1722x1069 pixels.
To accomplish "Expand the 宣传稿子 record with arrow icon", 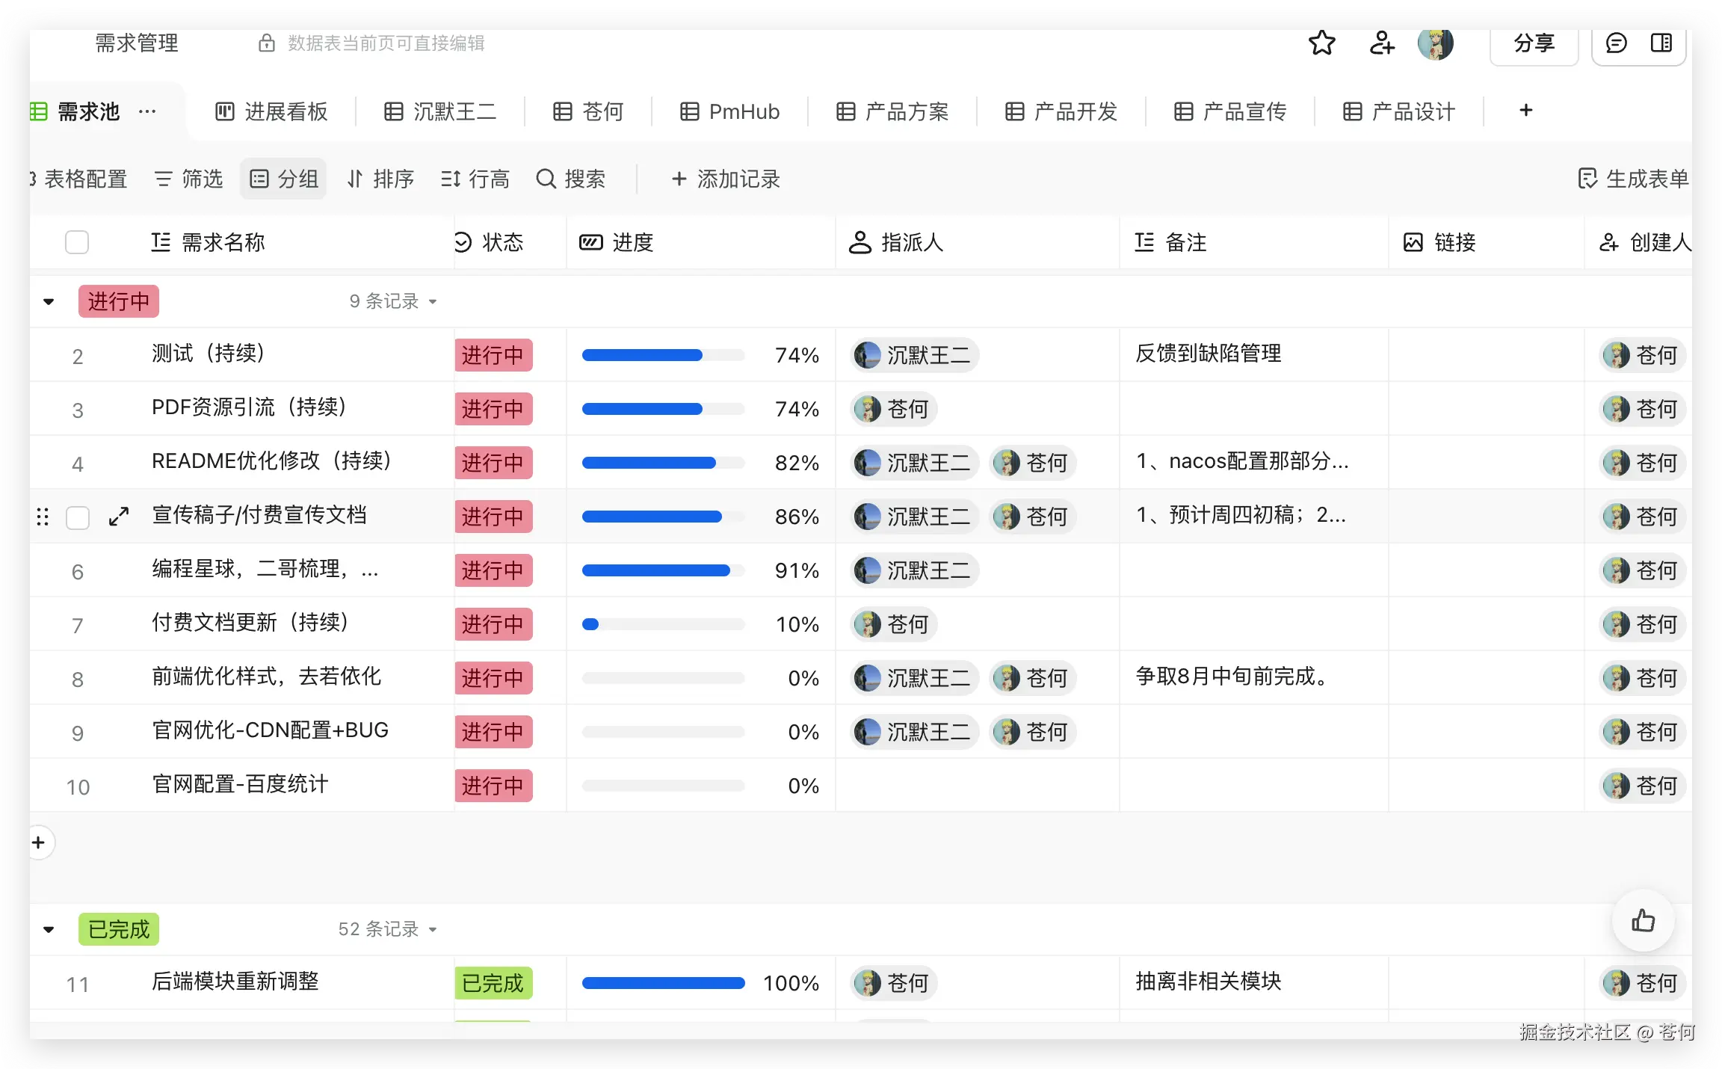I will (x=119, y=517).
